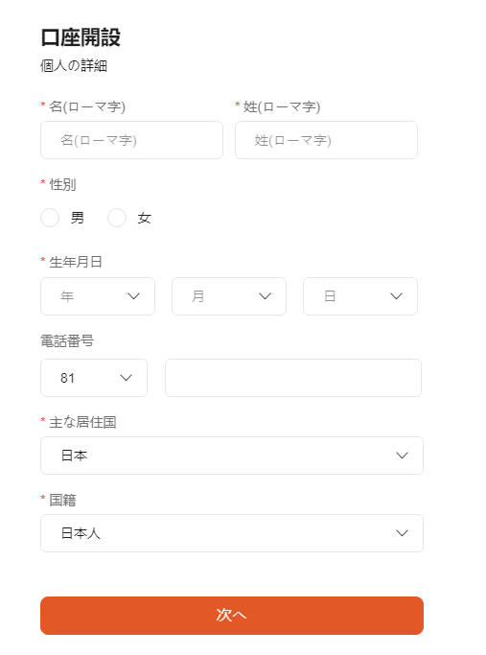Click the chevron arrow in the 年 dropdown

[x=133, y=296]
